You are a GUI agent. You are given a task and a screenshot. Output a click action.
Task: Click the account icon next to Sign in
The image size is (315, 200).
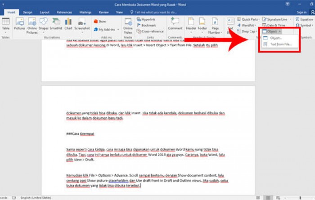point(312,13)
